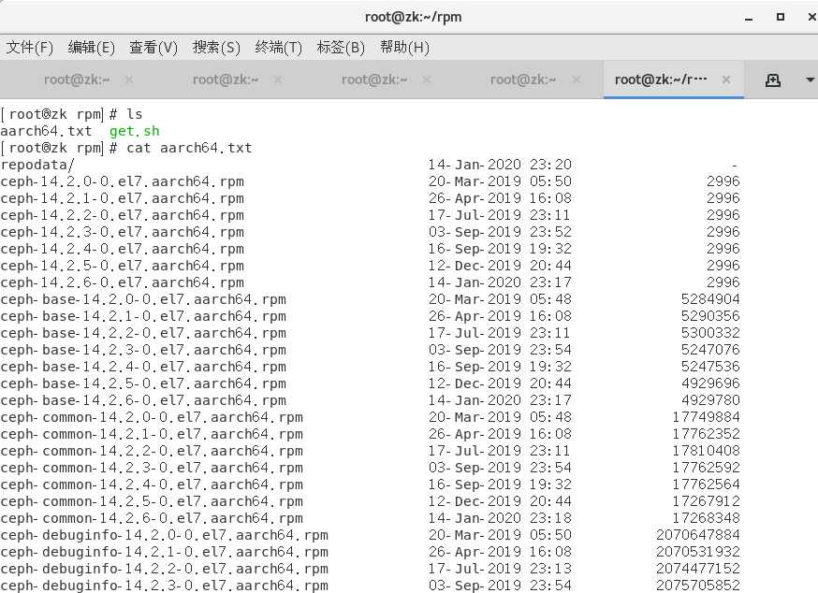
Task: Open the 帮助(H) menu
Action: [x=404, y=48]
